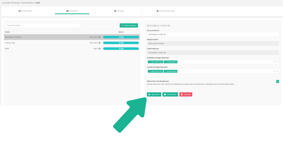Click the info icon in the demo@pro-nodes.de row
Screen dimensions: 283x141
click(x=99, y=37)
